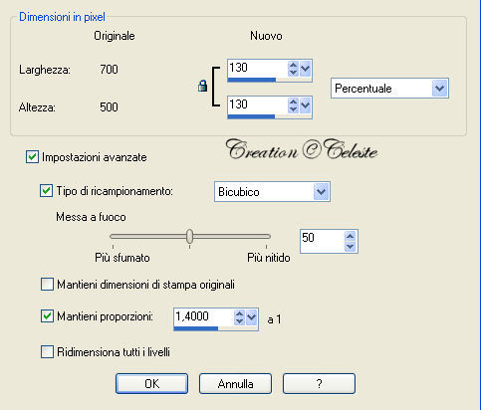
Task: Increase Altezza value with up arrow
Action: click(x=293, y=102)
